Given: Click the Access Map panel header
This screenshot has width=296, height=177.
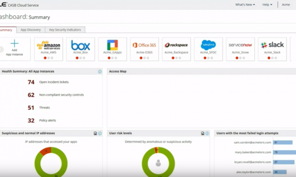Looking at the screenshot, I should point(201,71).
